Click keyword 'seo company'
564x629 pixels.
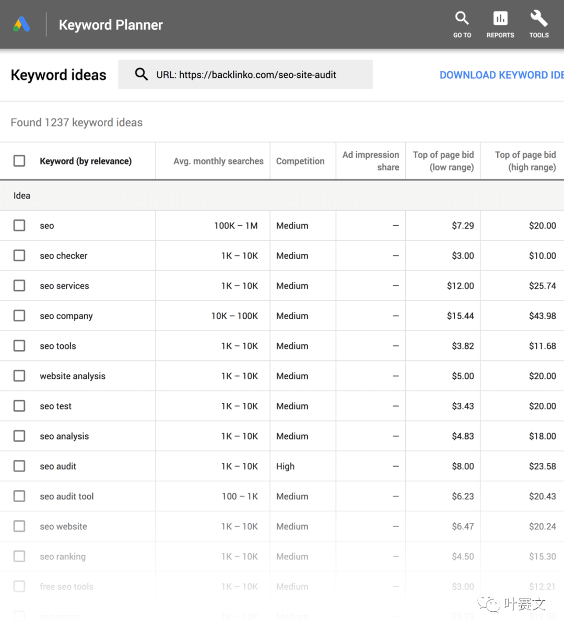point(66,316)
